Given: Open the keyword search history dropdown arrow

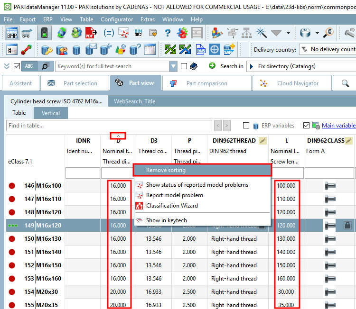Looking at the screenshot, I should (x=173, y=66).
